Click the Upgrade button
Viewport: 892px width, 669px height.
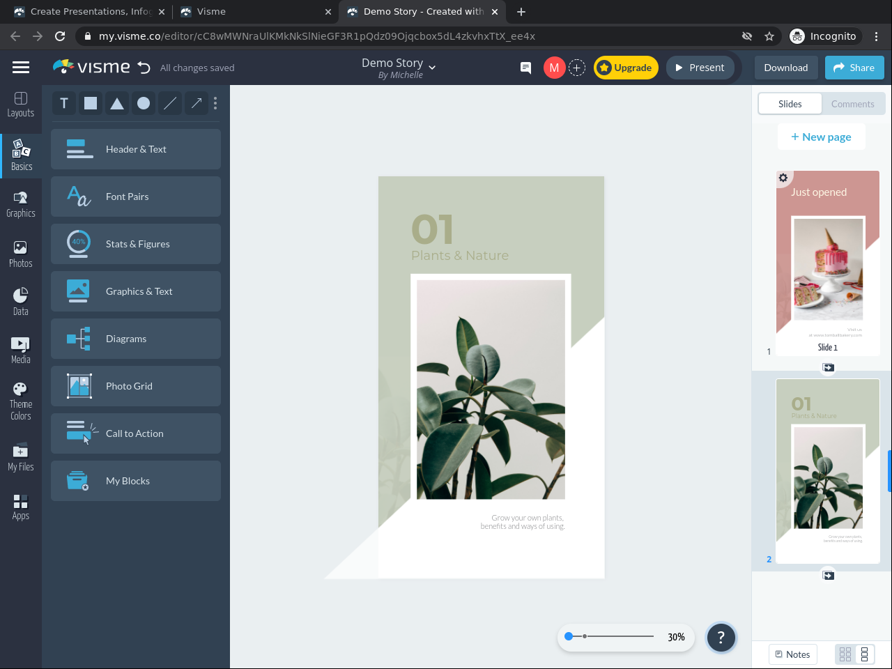point(626,68)
